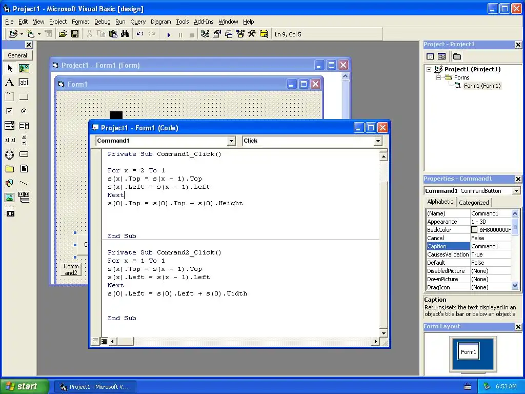This screenshot has height=394, width=525.
Task: Open the Command1 object dropdown in the code window
Action: 231,141
